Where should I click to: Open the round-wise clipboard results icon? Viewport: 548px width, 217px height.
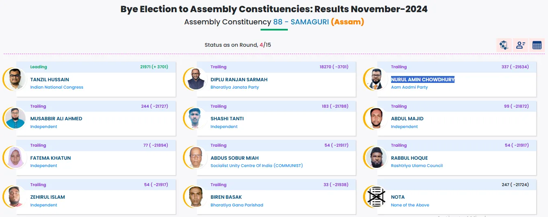tap(504, 45)
